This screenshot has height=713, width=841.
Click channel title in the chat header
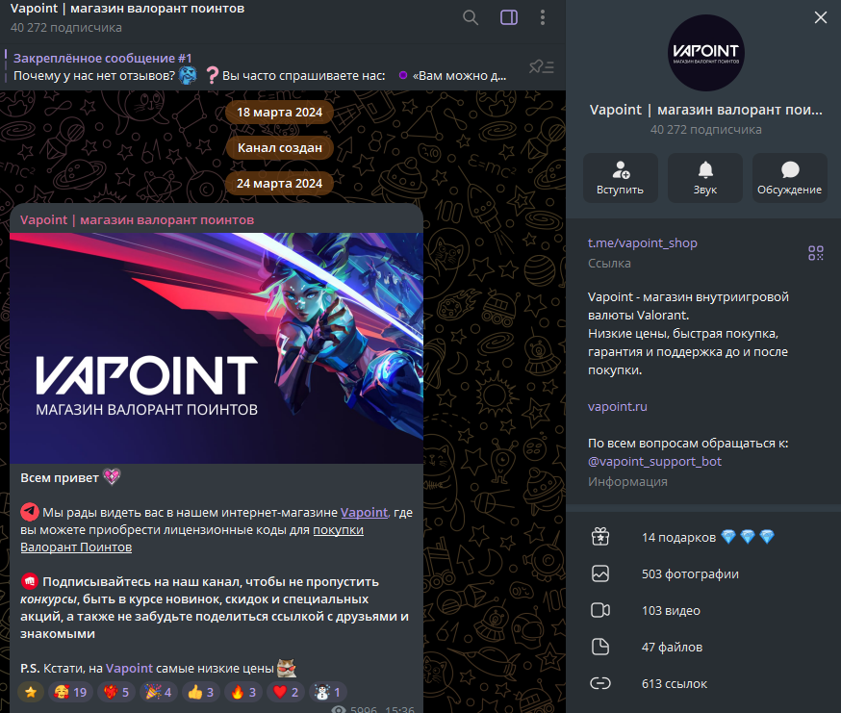tap(128, 9)
